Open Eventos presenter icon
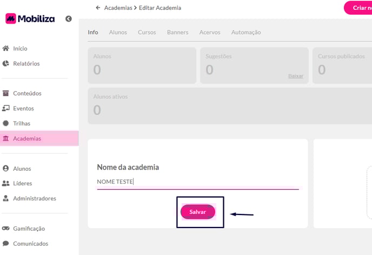Viewport: 372px width, 255px height. pyautogui.click(x=6, y=108)
